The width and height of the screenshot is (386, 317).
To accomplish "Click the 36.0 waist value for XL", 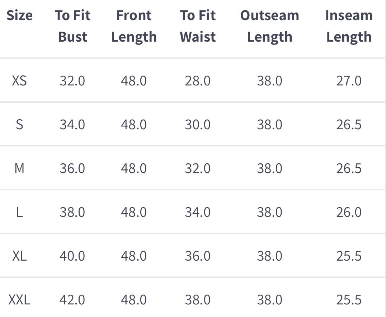I will pyautogui.click(x=198, y=256).
